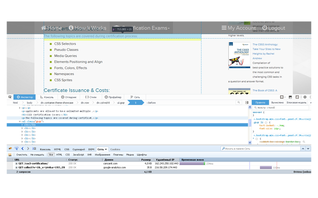Expand the selected li node

tap(22, 125)
